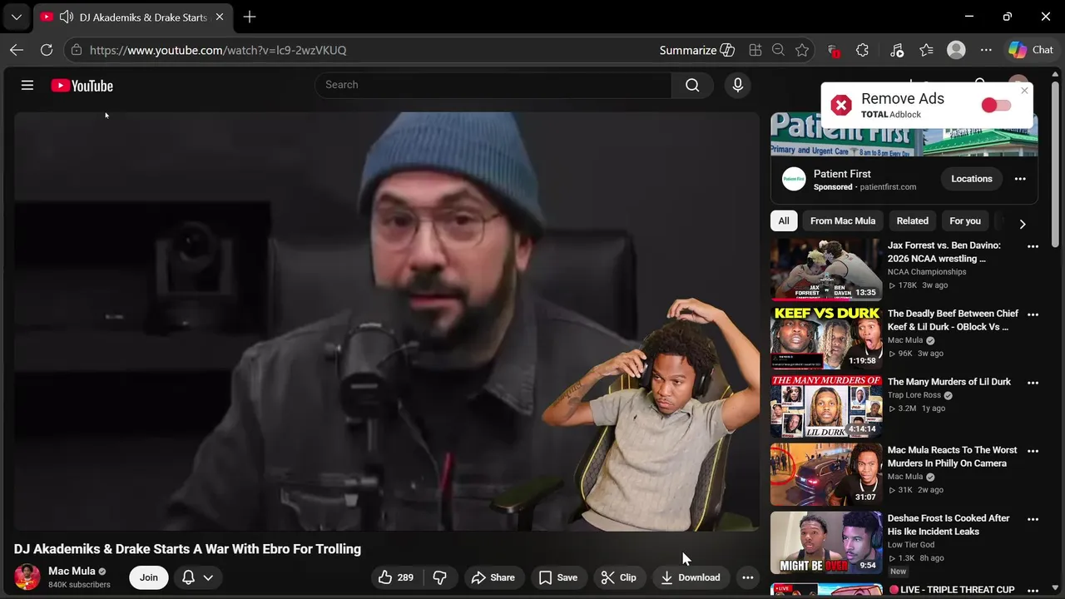Open browser profile avatar
Screen dimensions: 1065x599
957,50
